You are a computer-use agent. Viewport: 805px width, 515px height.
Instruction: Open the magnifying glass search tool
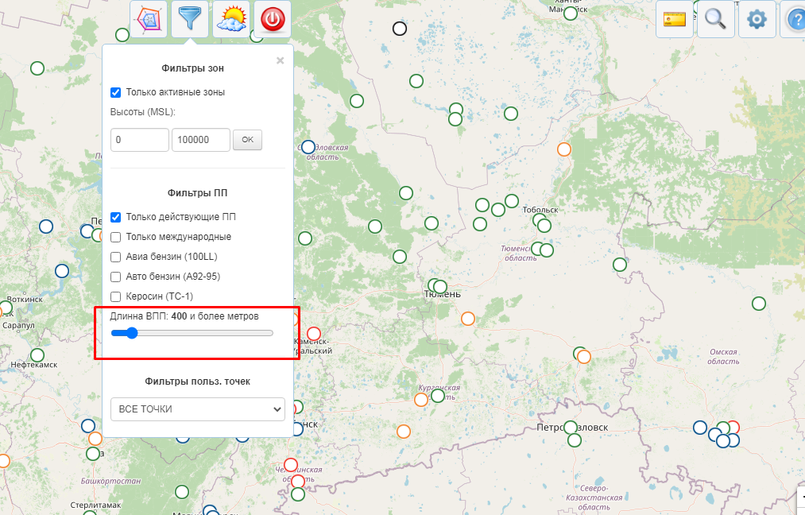[x=715, y=19]
